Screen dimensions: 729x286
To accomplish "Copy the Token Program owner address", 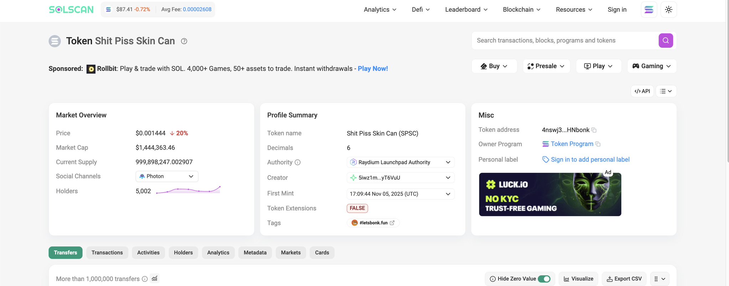I will (598, 144).
